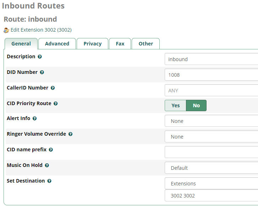Click help icon for CID Priority Route
Image resolution: width=258 pixels, height=206 pixels.
(56, 104)
